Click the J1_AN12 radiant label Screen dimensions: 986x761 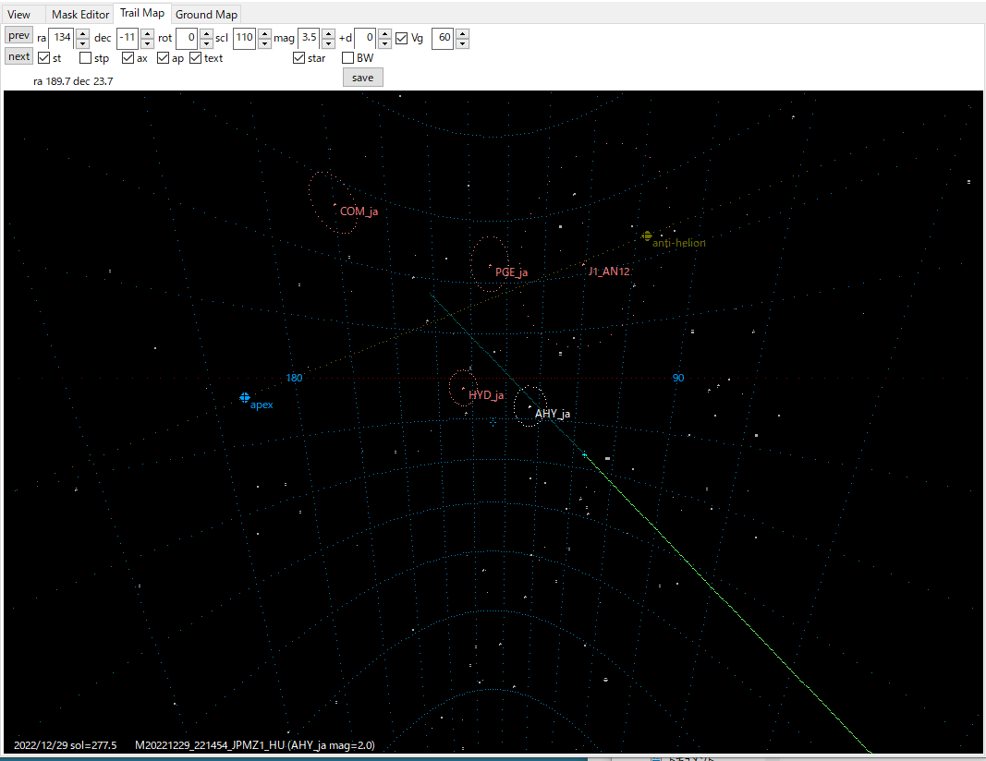[609, 272]
